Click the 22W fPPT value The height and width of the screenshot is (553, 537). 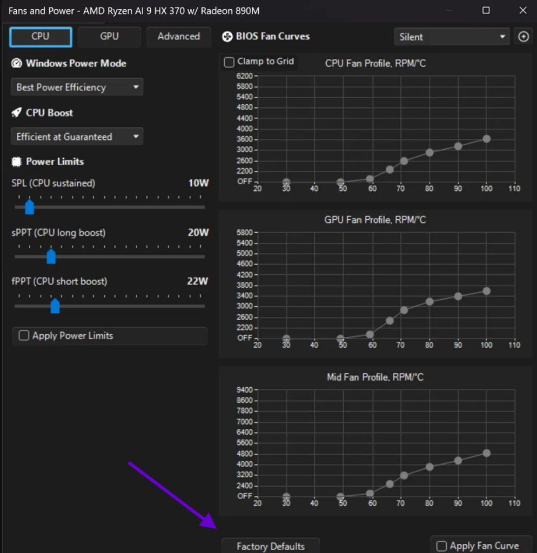pos(198,281)
